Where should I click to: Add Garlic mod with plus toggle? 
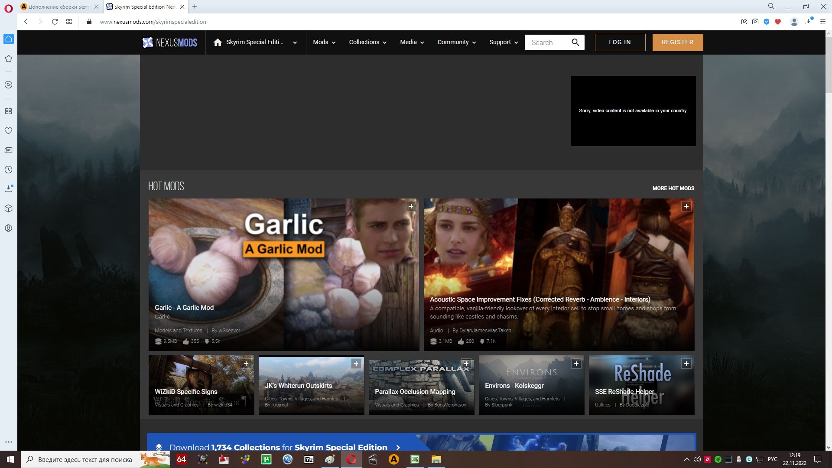pyautogui.click(x=411, y=206)
